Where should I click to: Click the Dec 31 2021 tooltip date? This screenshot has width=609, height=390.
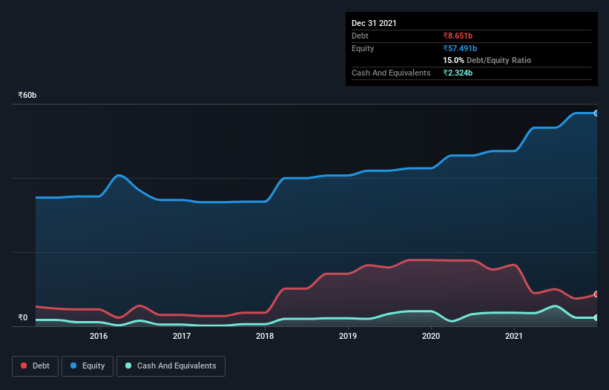374,23
